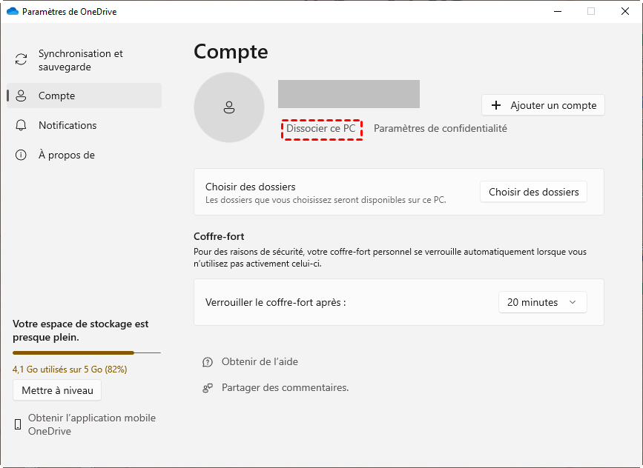This screenshot has width=643, height=468.
Task: Click the bell icon for Notifications
Action: (21, 125)
